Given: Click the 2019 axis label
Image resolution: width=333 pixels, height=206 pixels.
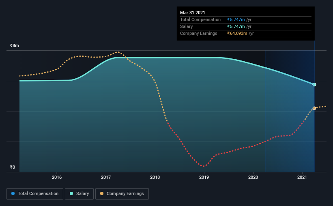Looking at the screenshot, I should (204, 177).
